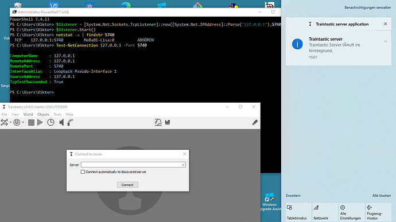Screen dimensions: 396x222
Task: Click the Traintastic window title icon
Action: tap(4, 107)
